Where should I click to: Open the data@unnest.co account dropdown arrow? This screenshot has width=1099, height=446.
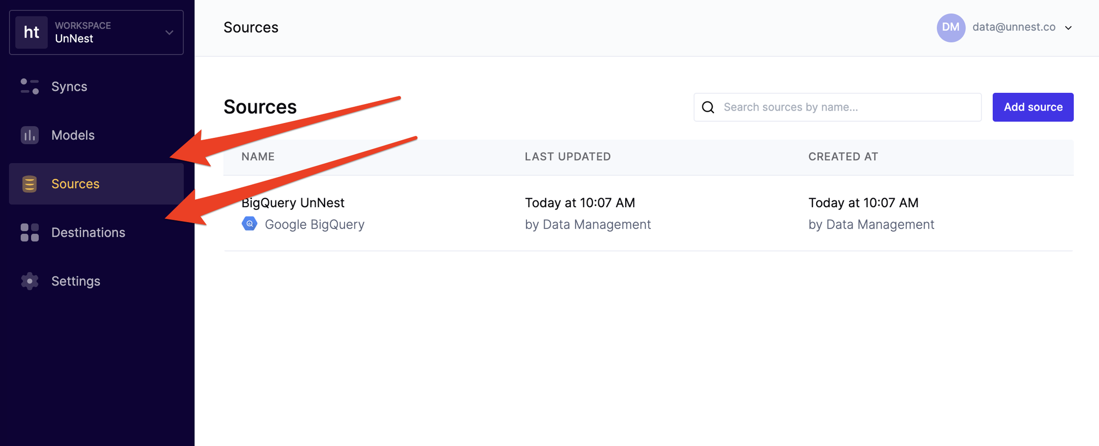coord(1068,28)
